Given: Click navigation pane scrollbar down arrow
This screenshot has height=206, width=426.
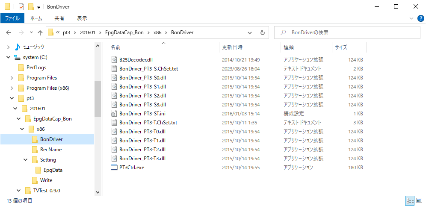Looking at the screenshot, I should pos(98,192).
